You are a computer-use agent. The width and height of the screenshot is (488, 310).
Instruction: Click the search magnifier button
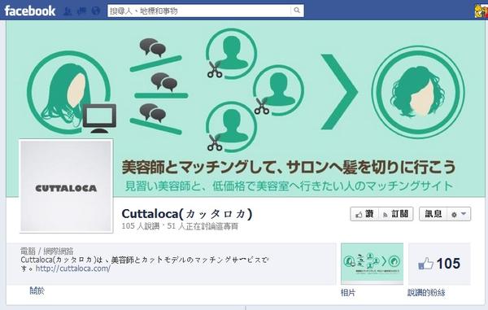click(x=297, y=11)
